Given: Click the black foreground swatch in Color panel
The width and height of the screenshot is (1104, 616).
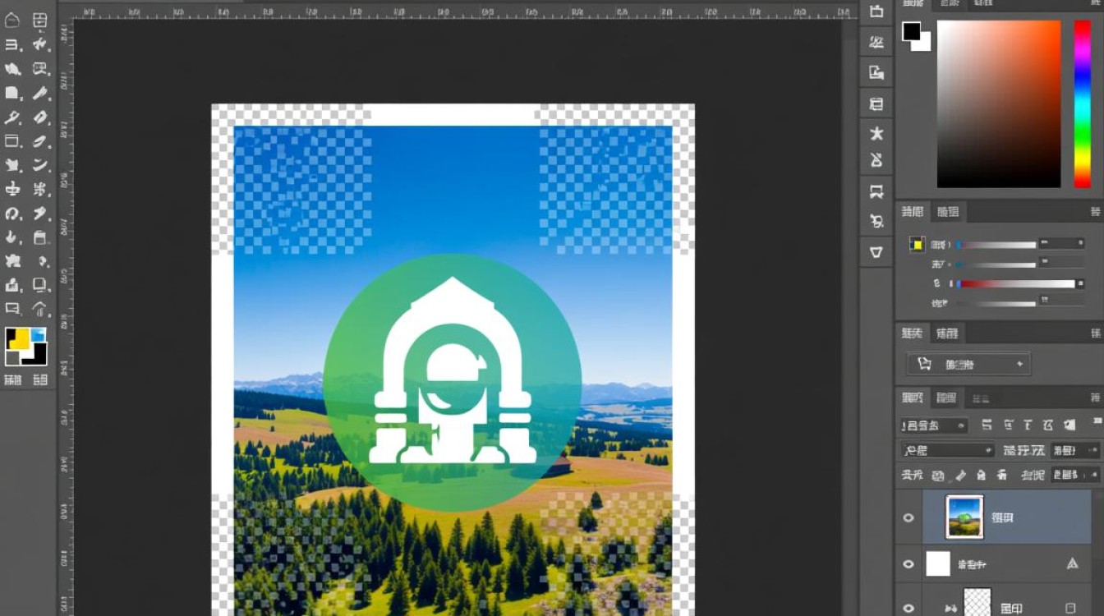Looking at the screenshot, I should coord(912,32).
